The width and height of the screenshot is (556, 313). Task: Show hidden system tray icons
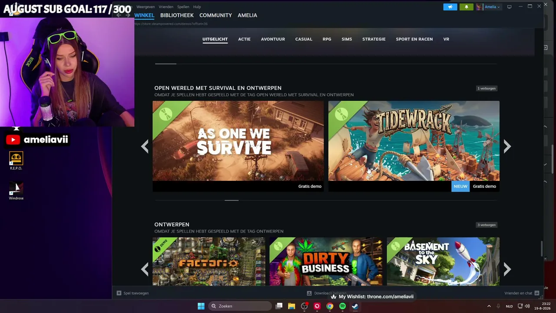coord(489,306)
